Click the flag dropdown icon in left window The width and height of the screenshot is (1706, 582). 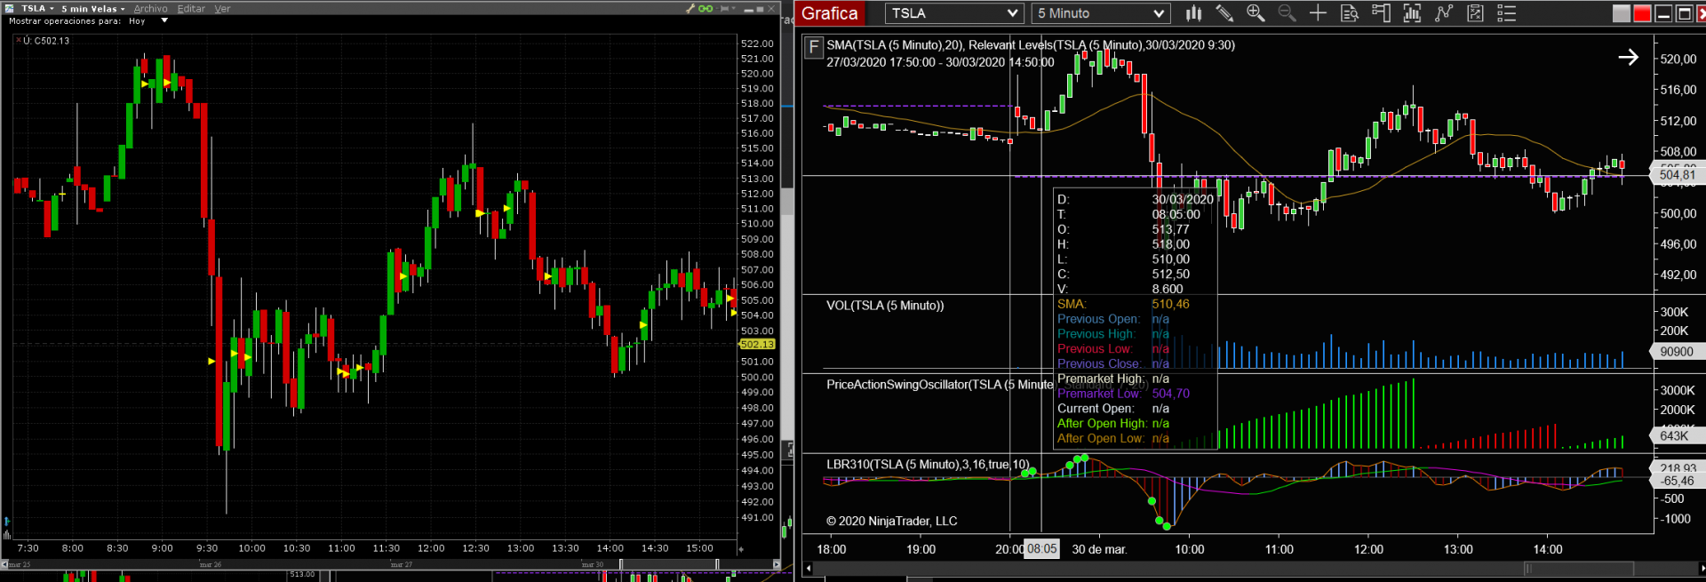(x=728, y=8)
